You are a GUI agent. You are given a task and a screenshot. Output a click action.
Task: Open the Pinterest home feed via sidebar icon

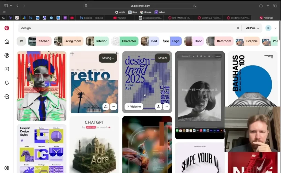[x=7, y=42]
